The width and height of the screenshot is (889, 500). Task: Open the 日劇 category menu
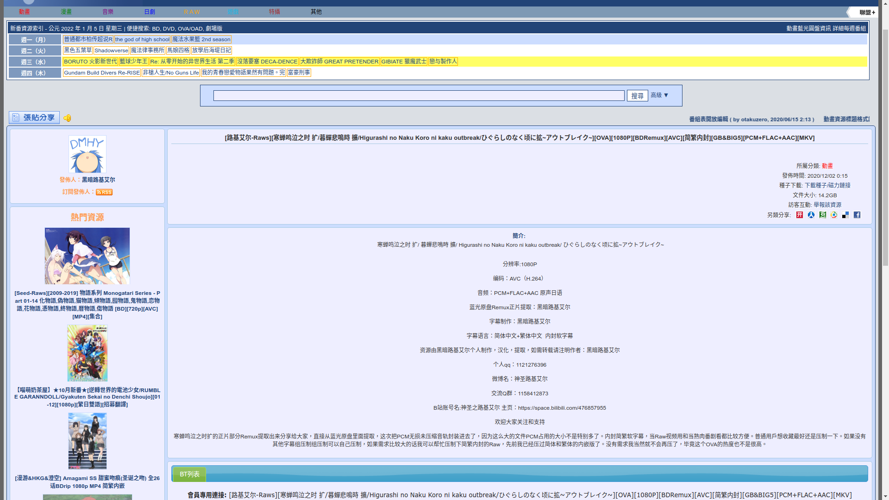tap(150, 12)
